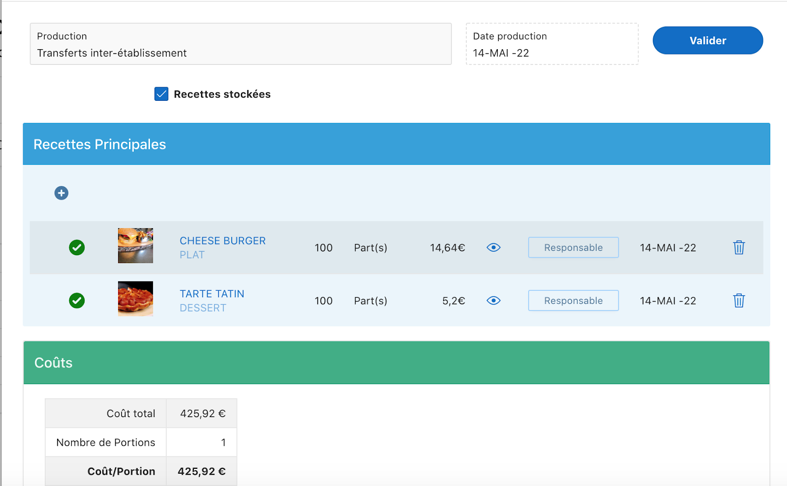The width and height of the screenshot is (787, 486).
Task: Open the CHEESE BURGER recipe link
Action: pyautogui.click(x=222, y=241)
